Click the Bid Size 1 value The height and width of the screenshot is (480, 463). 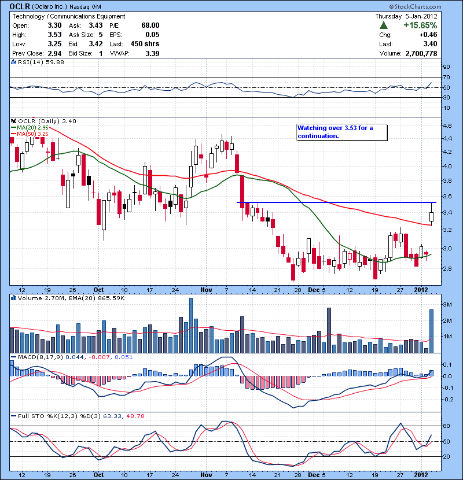pyautogui.click(x=101, y=54)
